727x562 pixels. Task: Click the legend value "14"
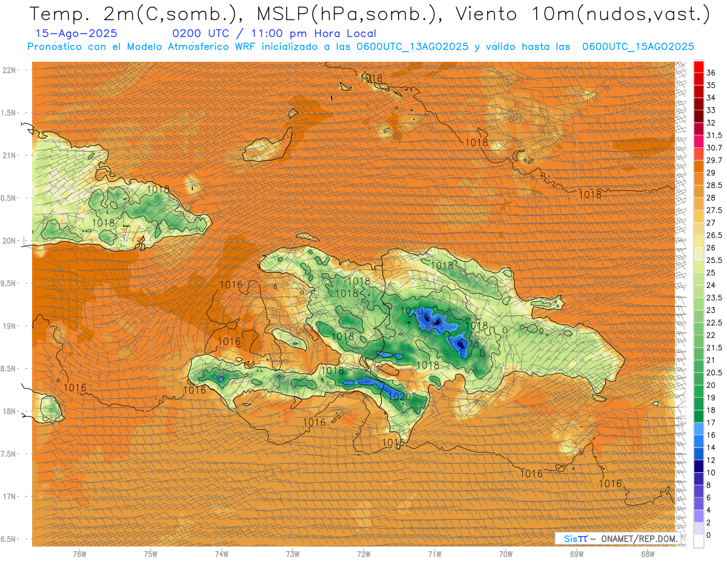coord(711,447)
